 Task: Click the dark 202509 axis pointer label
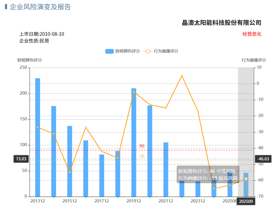246,201
